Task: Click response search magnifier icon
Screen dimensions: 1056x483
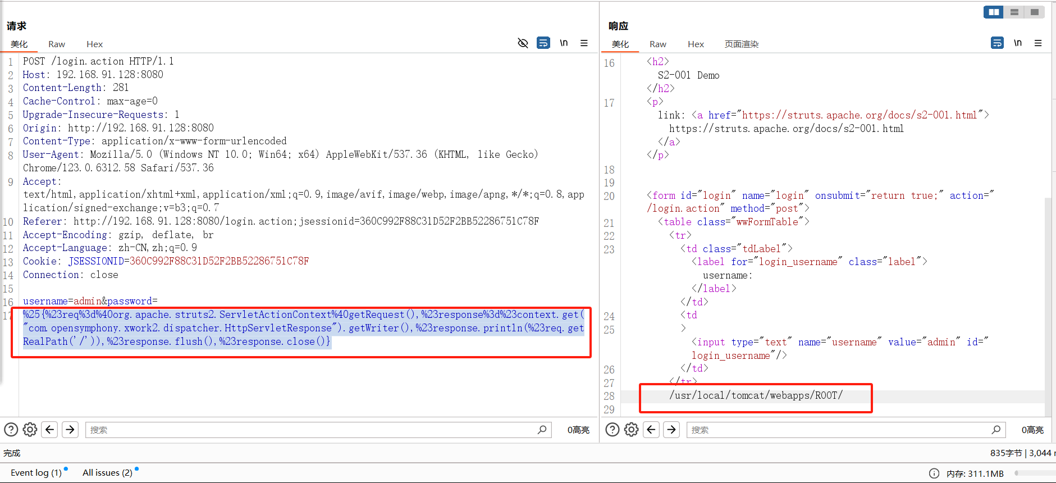Action: [996, 430]
